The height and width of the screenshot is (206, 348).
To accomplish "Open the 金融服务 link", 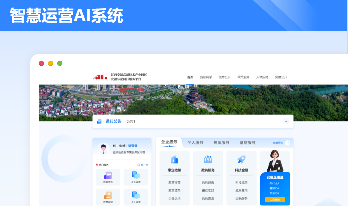I will tap(241, 199).
